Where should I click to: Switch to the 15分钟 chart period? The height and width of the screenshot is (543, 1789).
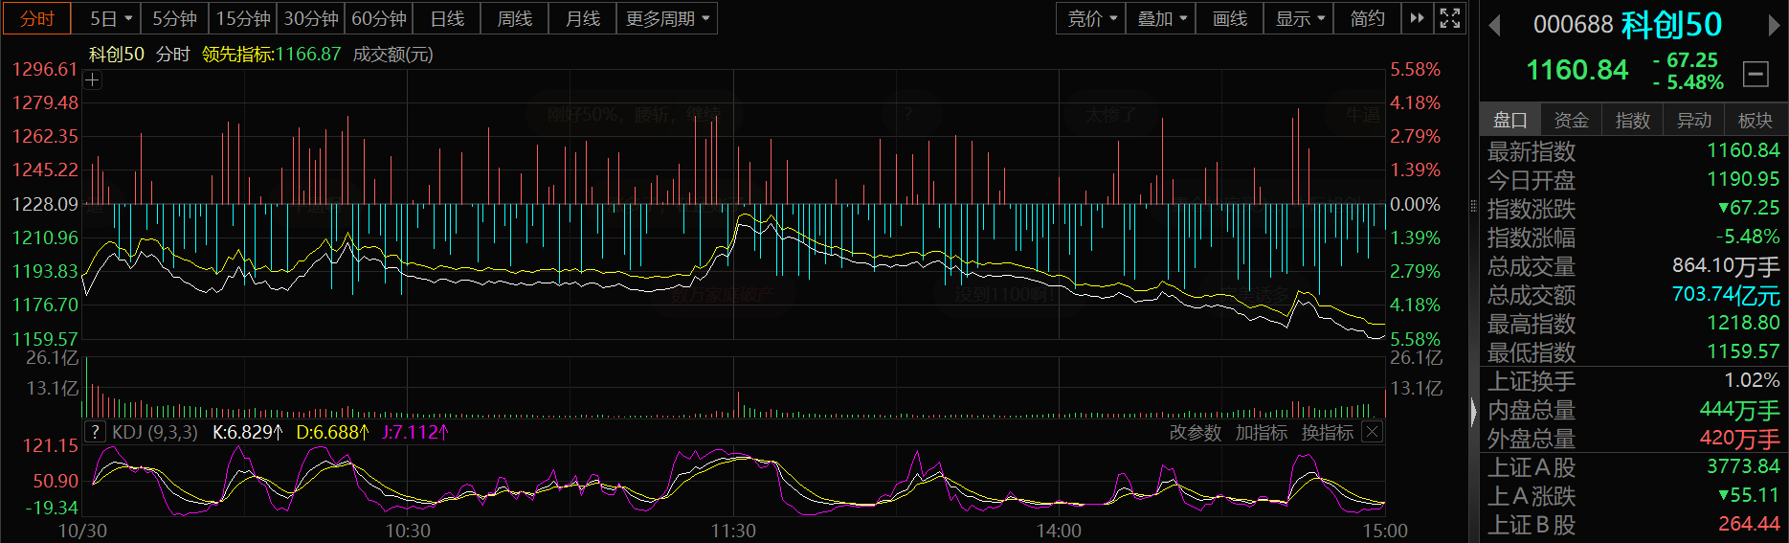click(x=243, y=18)
